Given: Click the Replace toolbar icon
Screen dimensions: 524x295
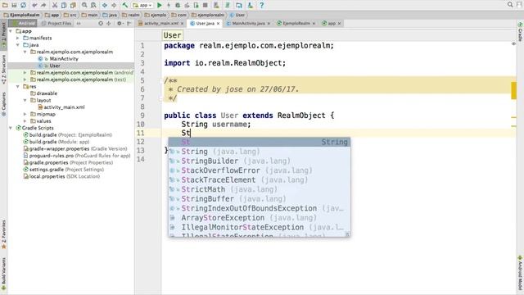Looking at the screenshot, I should [93, 5].
